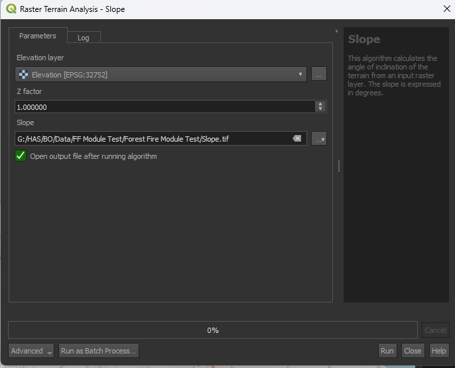Viewport: 455px width, 368px height.
Task: Switch to the Log tab
Action: click(x=83, y=38)
